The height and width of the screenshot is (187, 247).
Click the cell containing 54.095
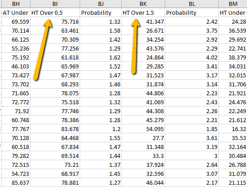point(143,129)
